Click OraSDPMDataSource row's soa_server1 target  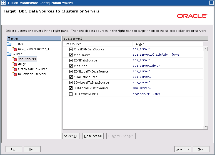coord(142,49)
